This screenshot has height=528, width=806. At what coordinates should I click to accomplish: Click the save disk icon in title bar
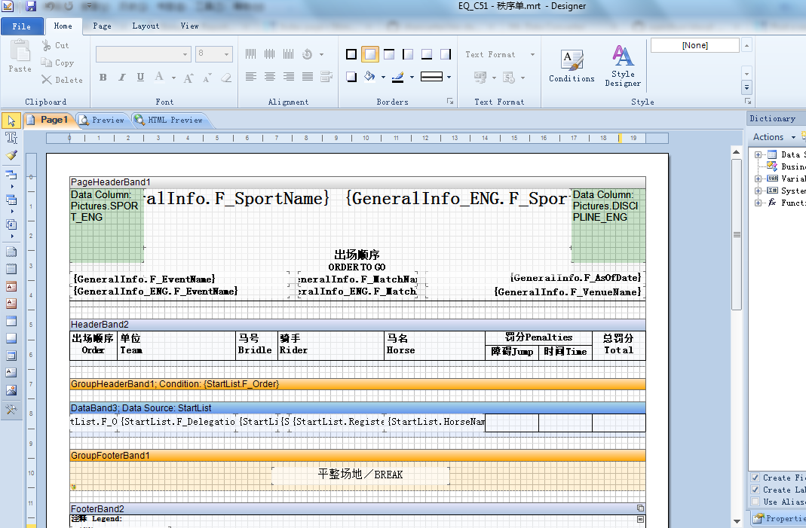tap(31, 6)
